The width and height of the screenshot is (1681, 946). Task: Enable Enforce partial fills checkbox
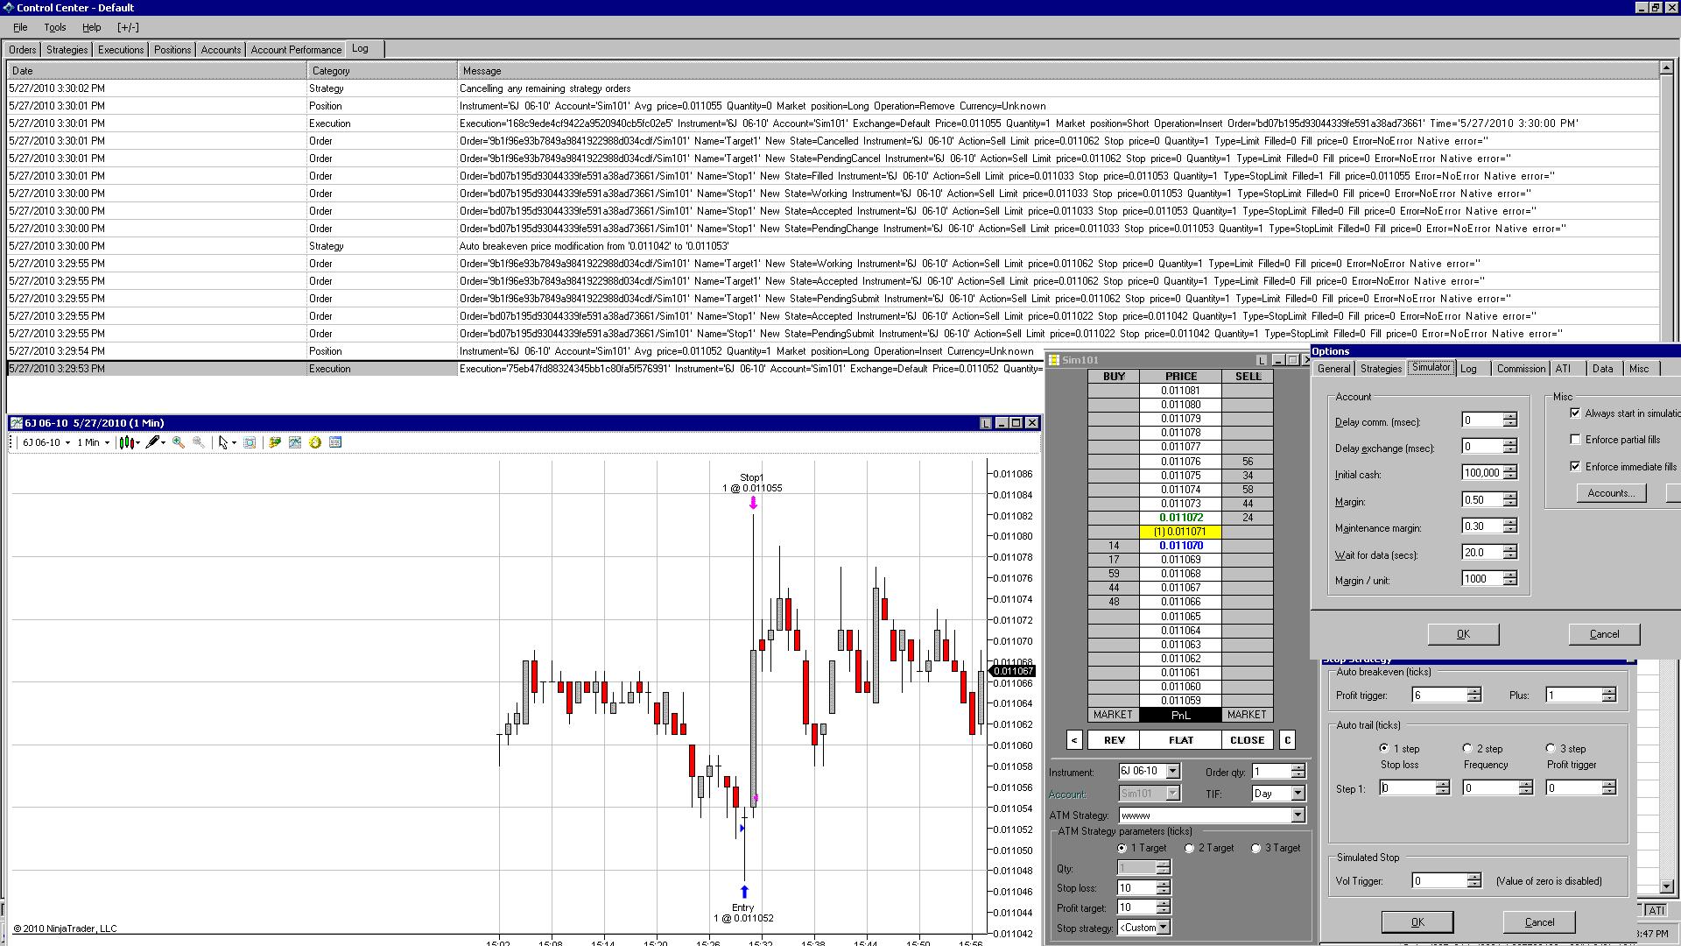pos(1575,440)
